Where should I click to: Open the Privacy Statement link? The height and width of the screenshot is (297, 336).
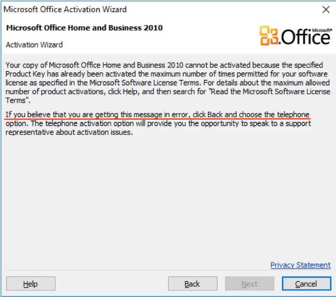point(300,265)
